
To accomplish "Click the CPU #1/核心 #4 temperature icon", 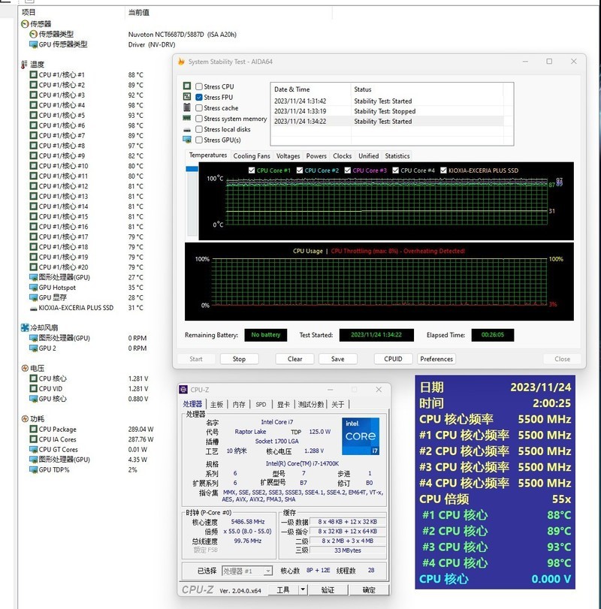I will (33, 105).
